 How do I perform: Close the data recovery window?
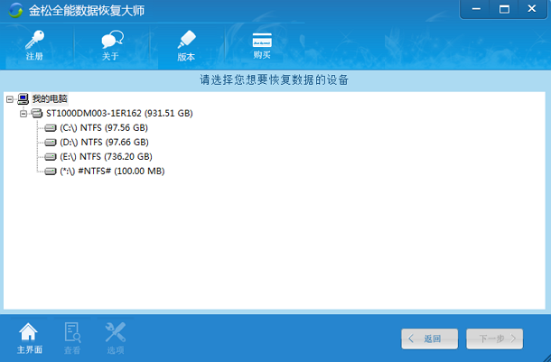click(532, 9)
